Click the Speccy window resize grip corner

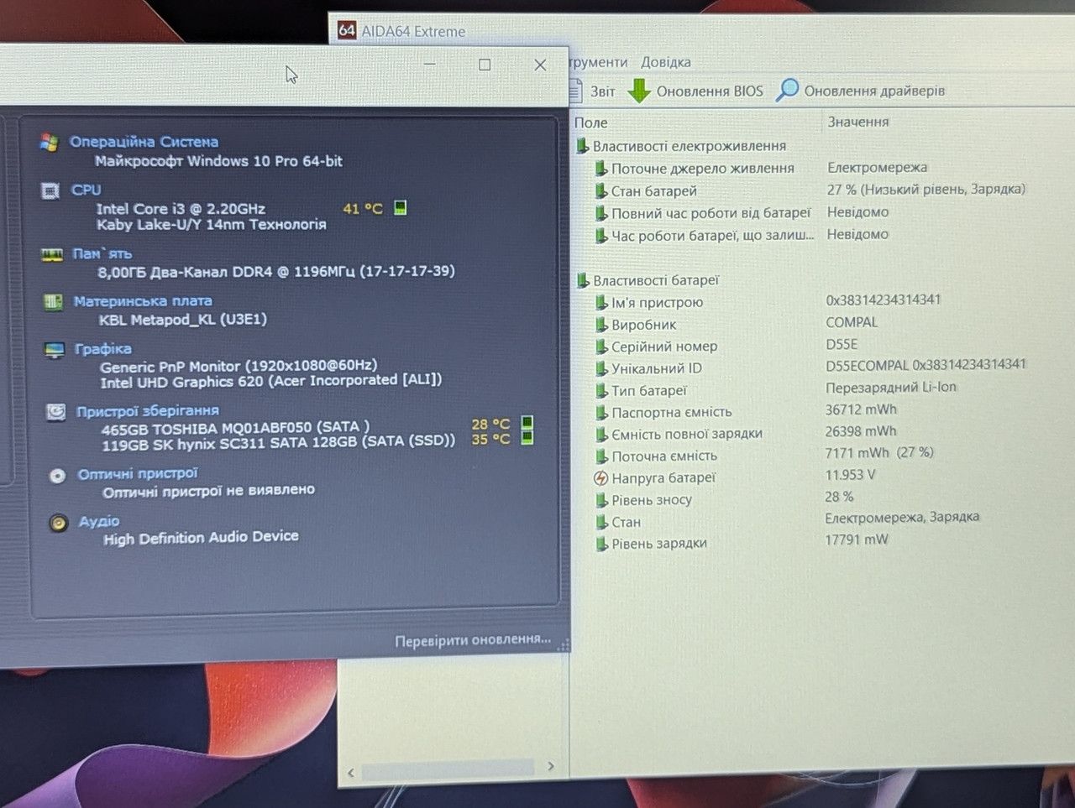(564, 645)
